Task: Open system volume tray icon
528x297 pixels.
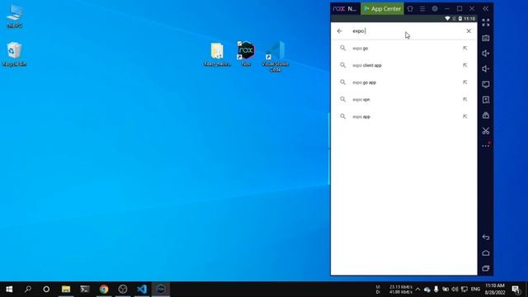Action: coord(455,289)
